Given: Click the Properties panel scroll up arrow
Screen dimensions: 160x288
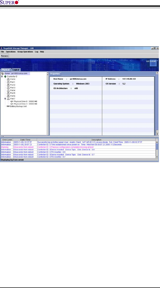Looking at the screenshot, I should pyautogui.click(x=157, y=73).
